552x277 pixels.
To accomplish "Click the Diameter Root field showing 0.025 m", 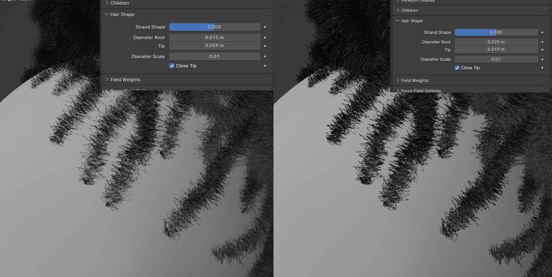I will 496,42.
